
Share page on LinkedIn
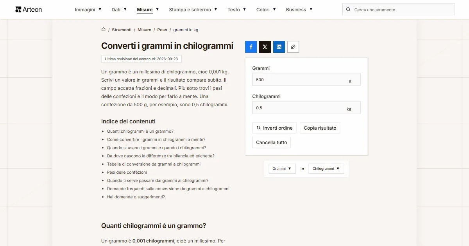point(279,47)
